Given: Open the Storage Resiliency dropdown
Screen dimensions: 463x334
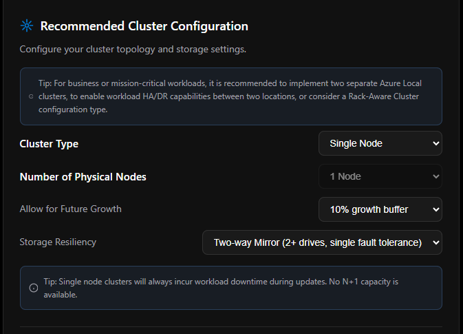Looking at the screenshot, I should (322, 242).
